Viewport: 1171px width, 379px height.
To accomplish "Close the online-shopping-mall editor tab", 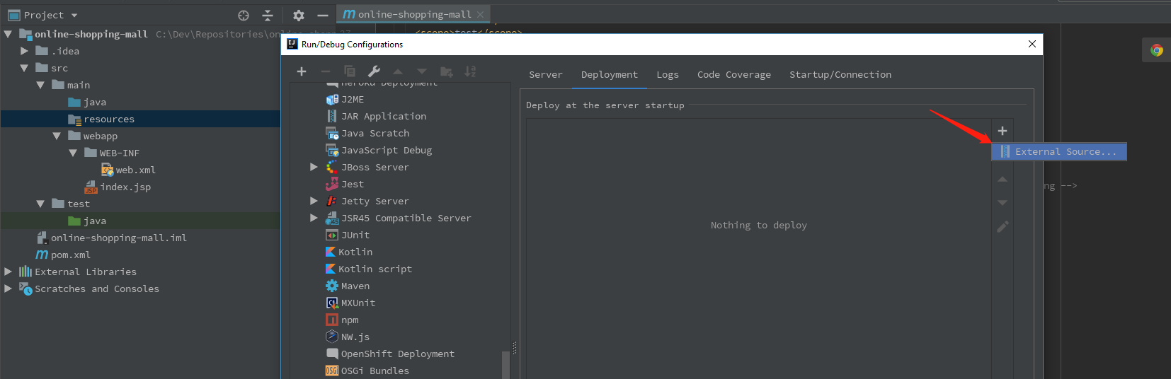I will [481, 15].
